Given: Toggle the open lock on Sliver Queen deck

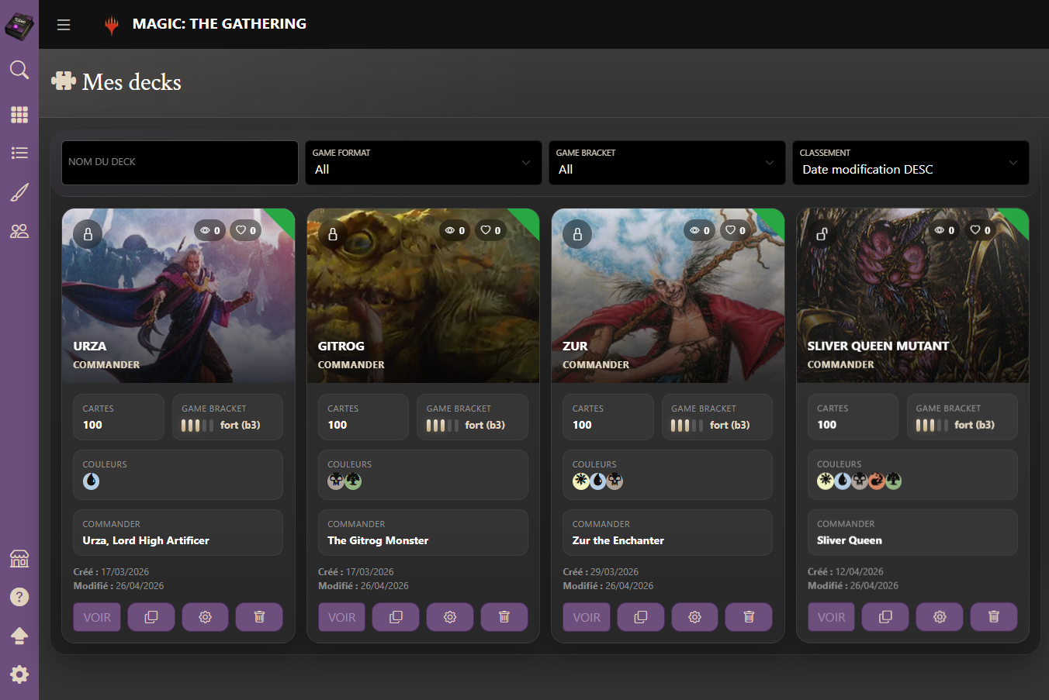Looking at the screenshot, I should [822, 233].
